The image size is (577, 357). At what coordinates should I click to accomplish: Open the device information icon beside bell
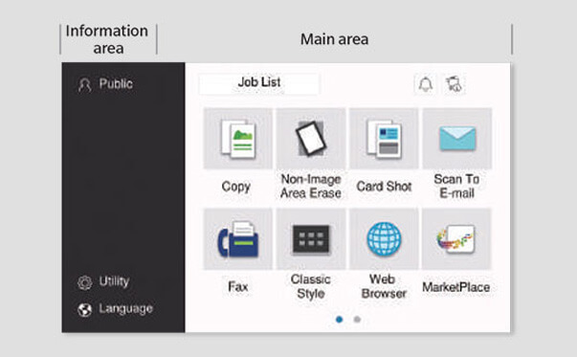455,84
